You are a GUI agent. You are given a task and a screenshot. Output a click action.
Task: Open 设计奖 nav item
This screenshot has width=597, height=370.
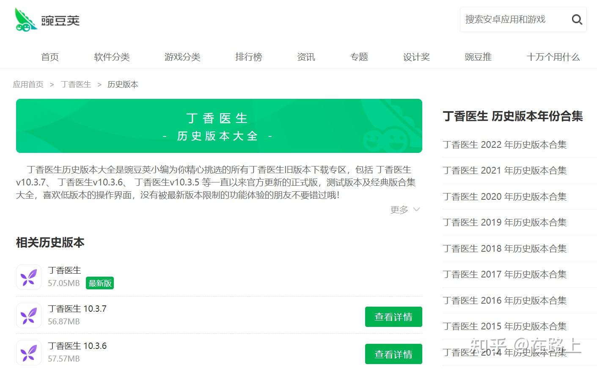(x=416, y=57)
